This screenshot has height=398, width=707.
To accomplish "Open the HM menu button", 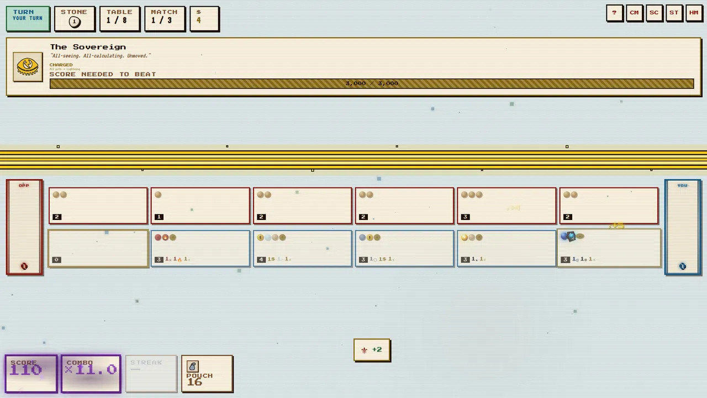I will click(694, 13).
